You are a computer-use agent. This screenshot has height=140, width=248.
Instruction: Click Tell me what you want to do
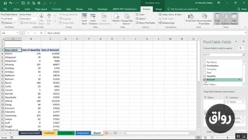[184, 9]
